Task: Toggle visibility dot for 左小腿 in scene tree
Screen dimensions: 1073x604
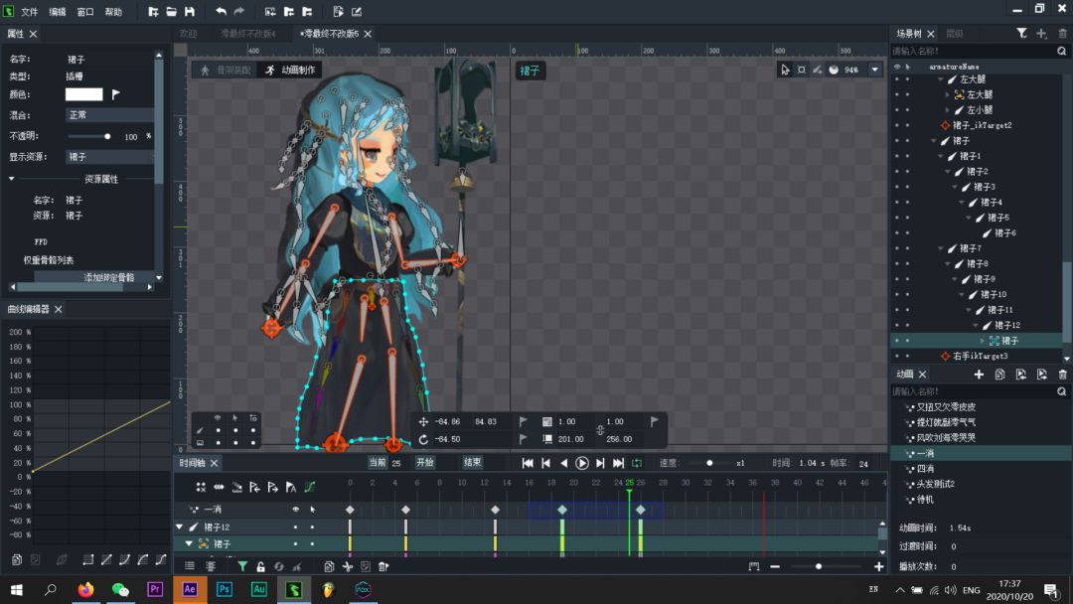Action: (897, 109)
